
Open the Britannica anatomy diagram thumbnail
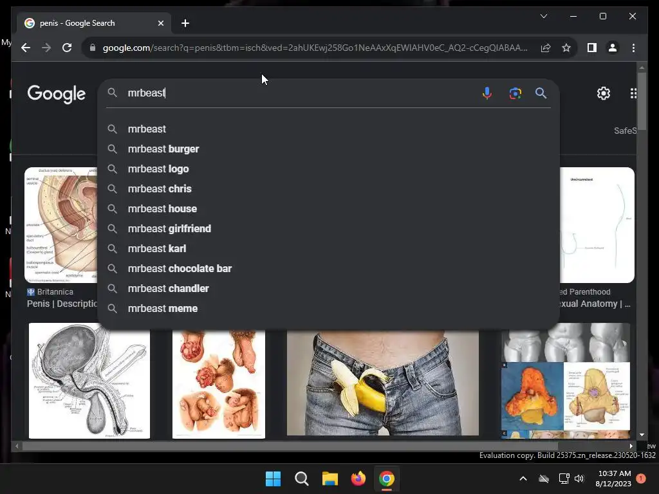pyautogui.click(x=61, y=224)
